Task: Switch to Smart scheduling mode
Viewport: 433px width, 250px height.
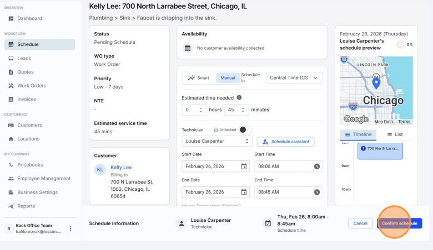Action: tap(199, 78)
